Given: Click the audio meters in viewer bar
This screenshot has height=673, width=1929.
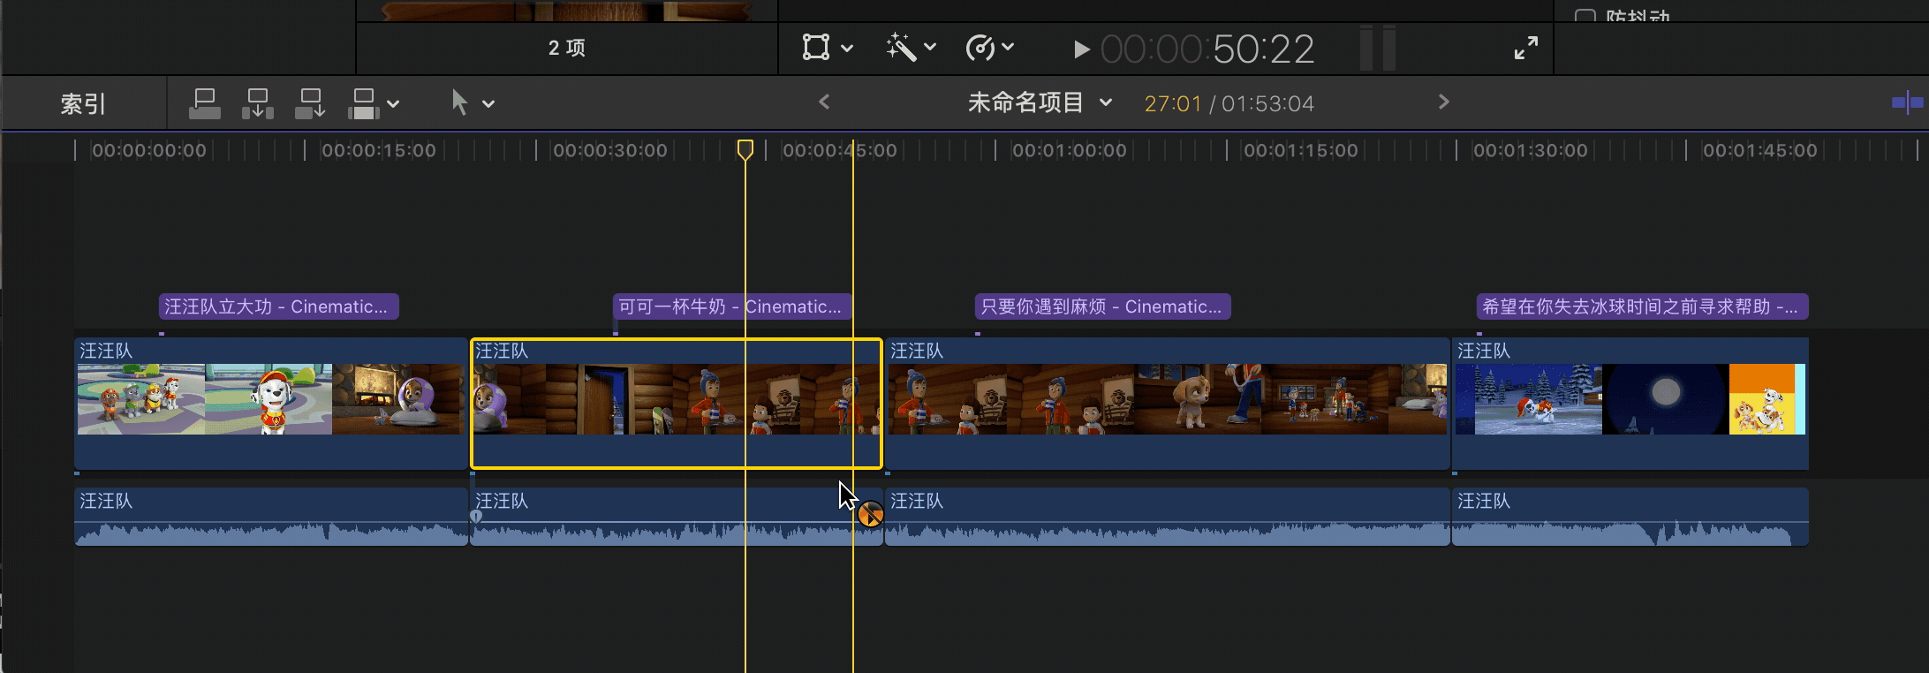Looking at the screenshot, I should (x=1378, y=49).
